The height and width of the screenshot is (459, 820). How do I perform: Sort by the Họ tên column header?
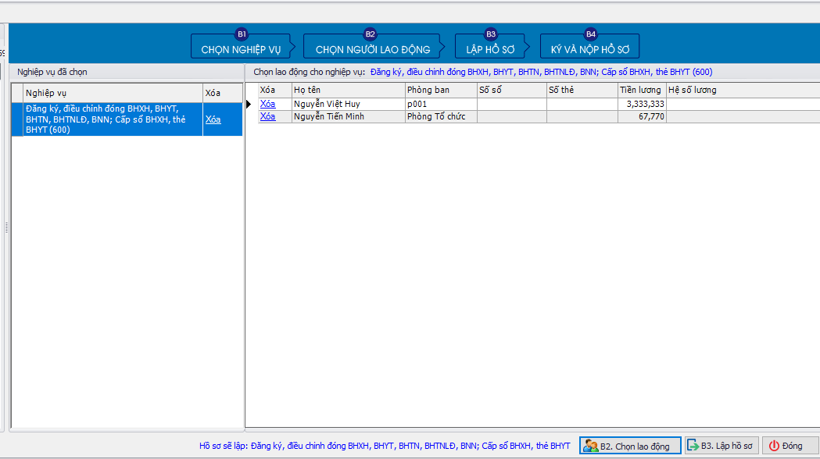(x=349, y=90)
